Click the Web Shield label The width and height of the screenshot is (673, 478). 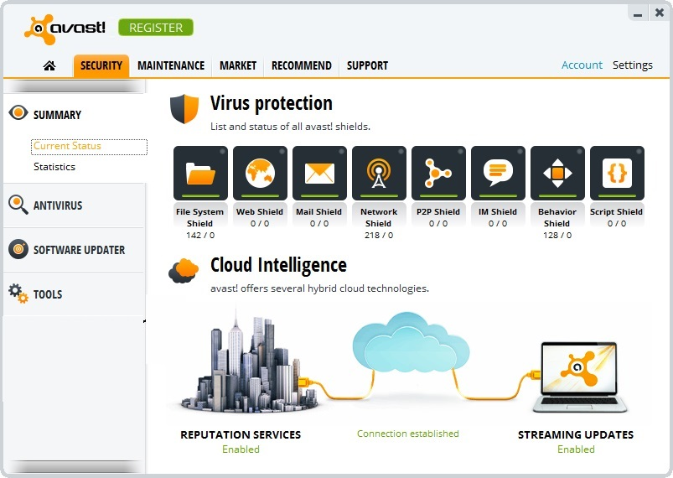[260, 211]
